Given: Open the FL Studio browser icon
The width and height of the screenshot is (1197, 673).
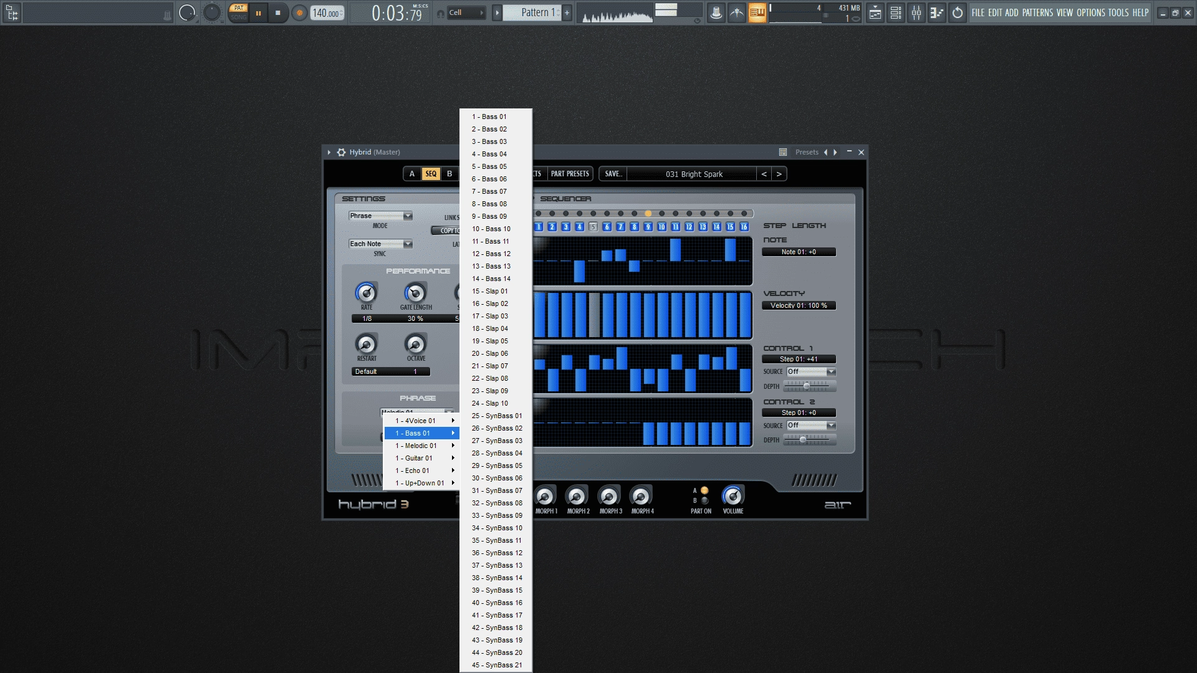Looking at the screenshot, I should pos(12,12).
